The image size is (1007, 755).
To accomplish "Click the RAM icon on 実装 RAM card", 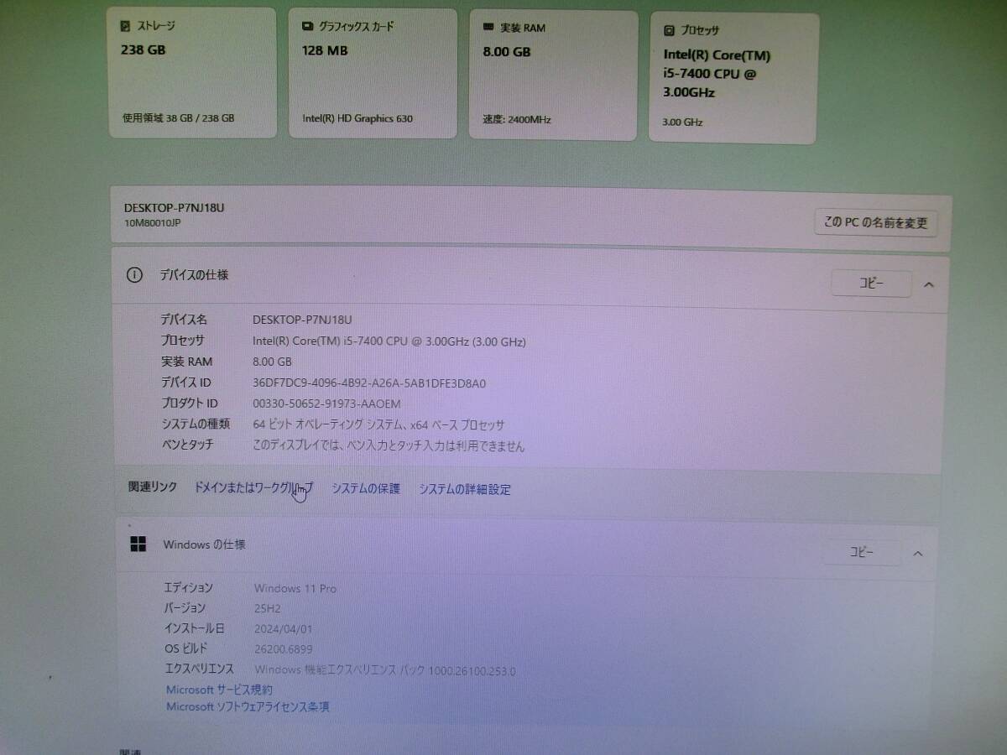I will [x=488, y=28].
